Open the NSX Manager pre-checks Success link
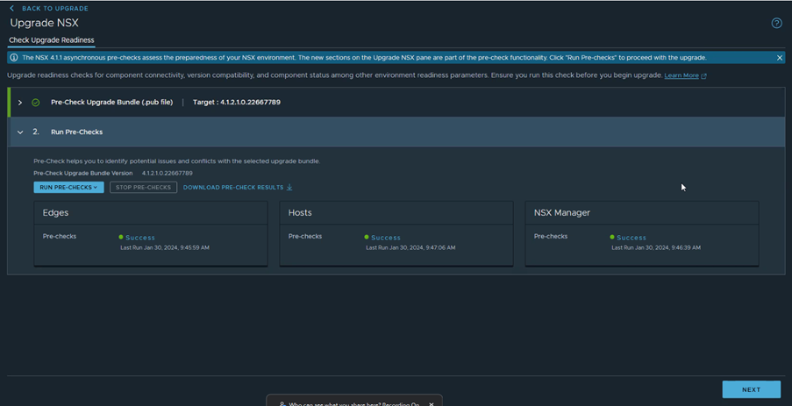792x406 pixels. coord(631,238)
